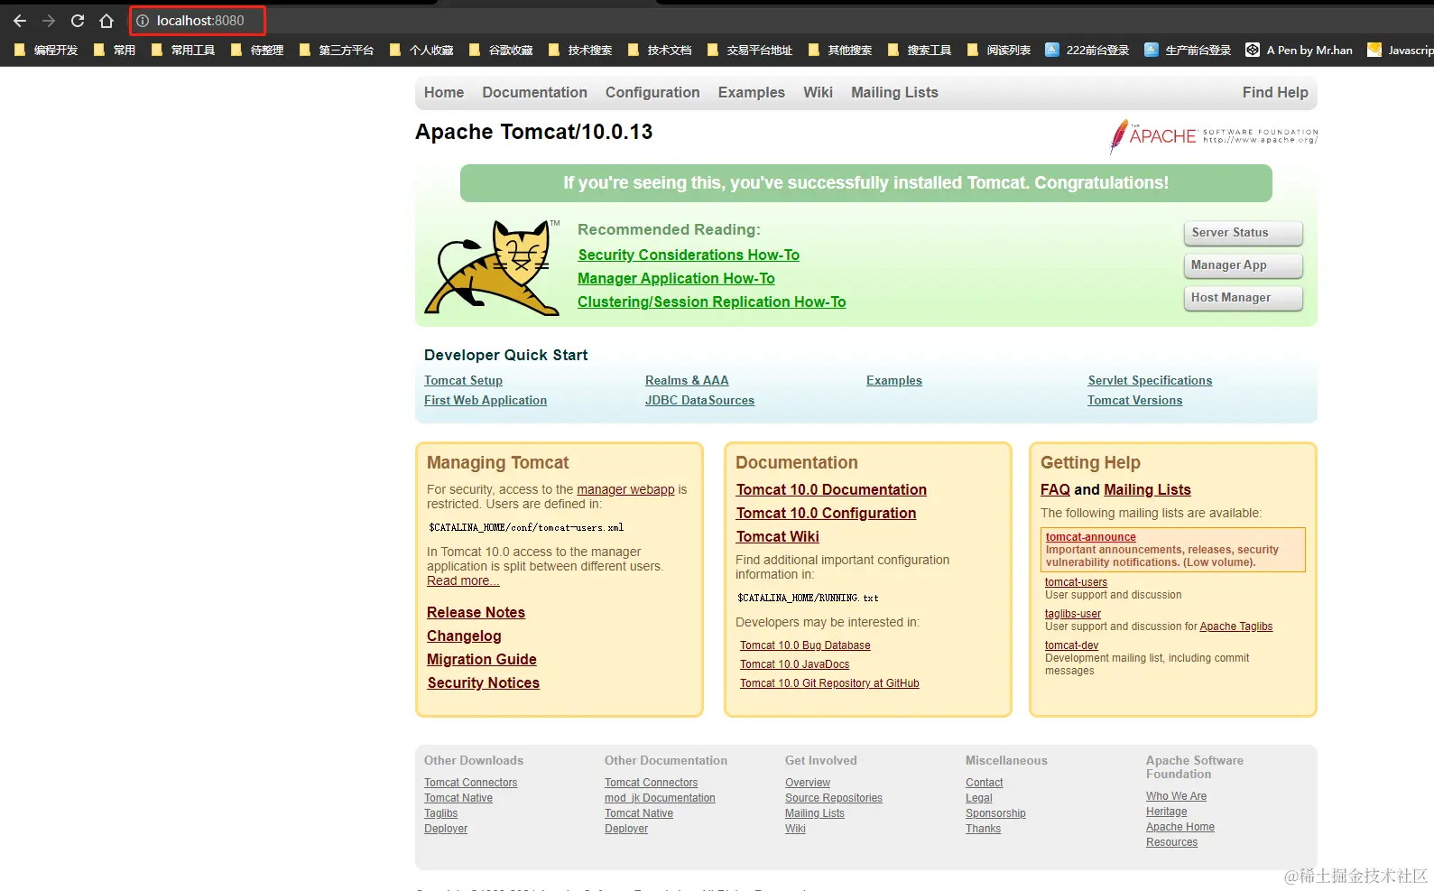
Task: Click the Host Manager button
Action: (x=1244, y=298)
